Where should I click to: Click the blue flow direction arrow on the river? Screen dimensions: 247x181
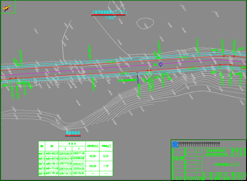point(161,64)
